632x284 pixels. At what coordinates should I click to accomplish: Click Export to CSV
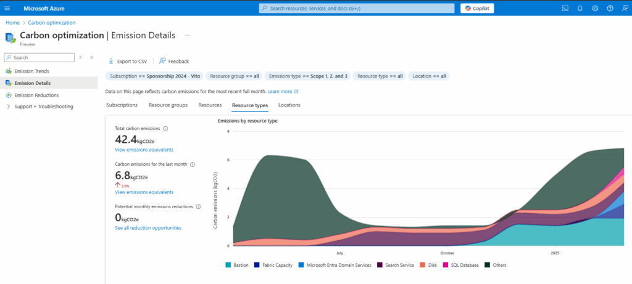tap(127, 61)
